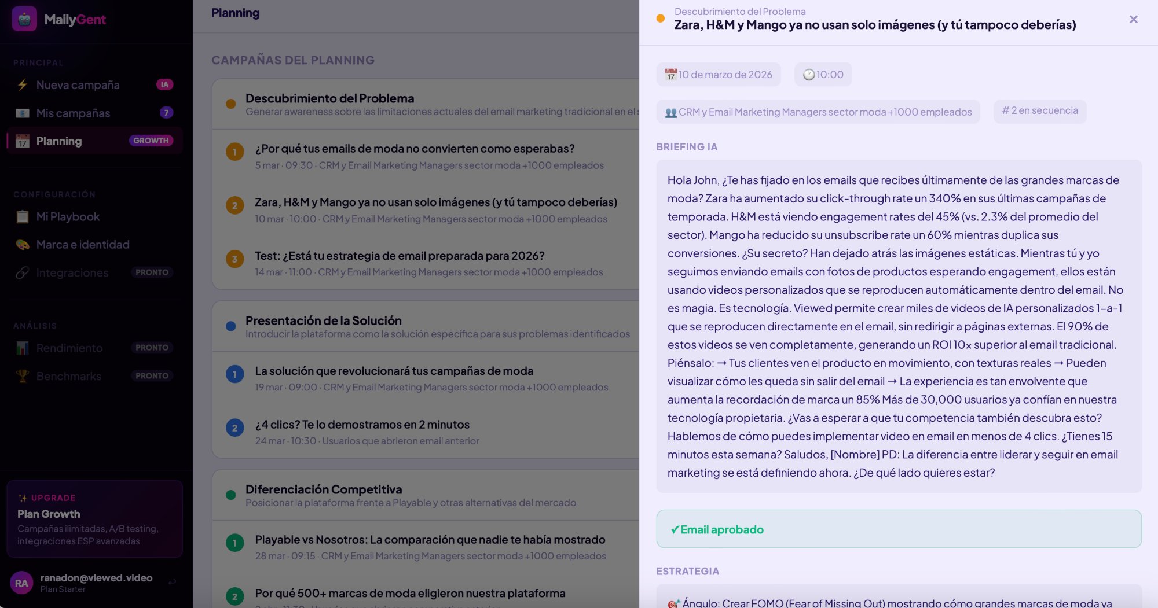Click the number 3 badge of Test email
Viewport: 1158px width, 608px height.
pyautogui.click(x=234, y=259)
